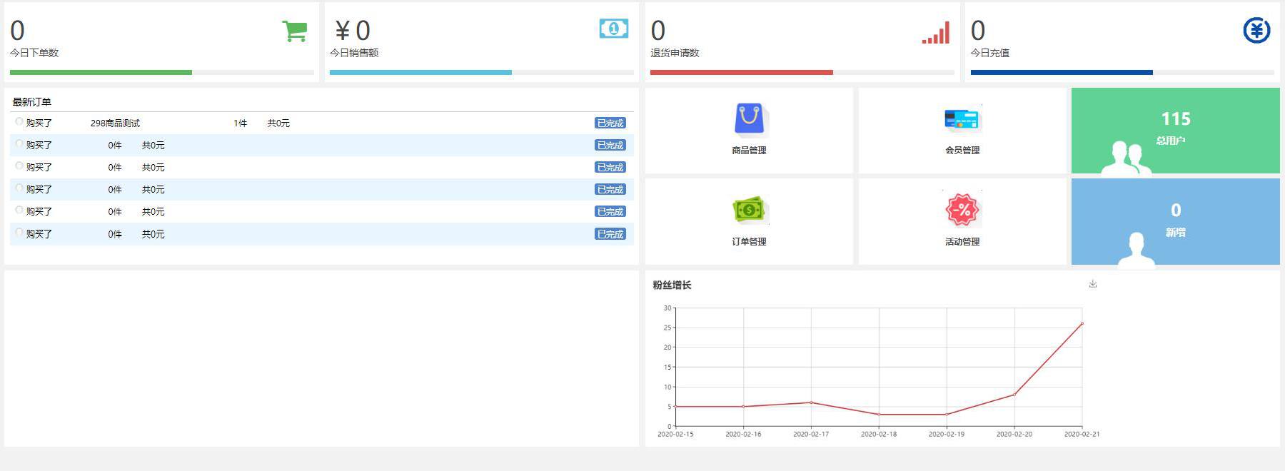Click 已完成 status on first order
Screen dimensions: 1285x471
[x=610, y=123]
